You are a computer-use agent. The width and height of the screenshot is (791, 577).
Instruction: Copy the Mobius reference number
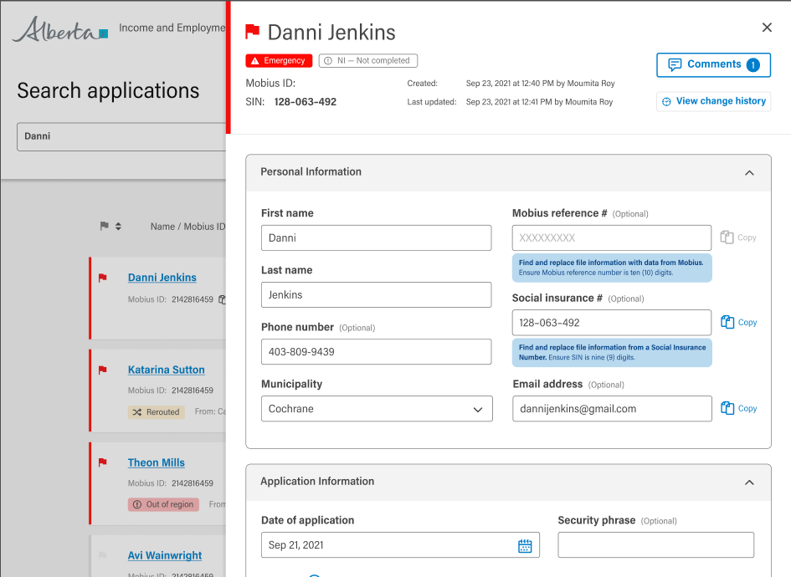point(738,237)
